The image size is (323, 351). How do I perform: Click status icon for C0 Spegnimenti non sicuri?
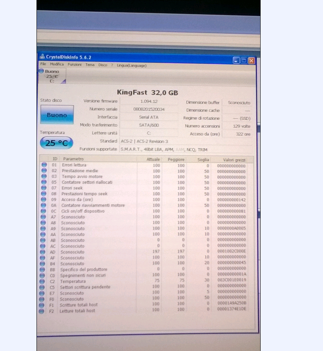point(42,275)
